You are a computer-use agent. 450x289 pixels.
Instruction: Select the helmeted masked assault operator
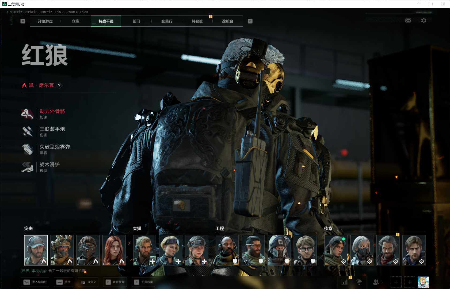pos(62,250)
